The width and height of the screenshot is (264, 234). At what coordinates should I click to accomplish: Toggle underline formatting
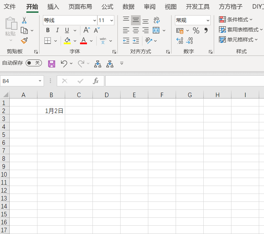tap(67, 30)
